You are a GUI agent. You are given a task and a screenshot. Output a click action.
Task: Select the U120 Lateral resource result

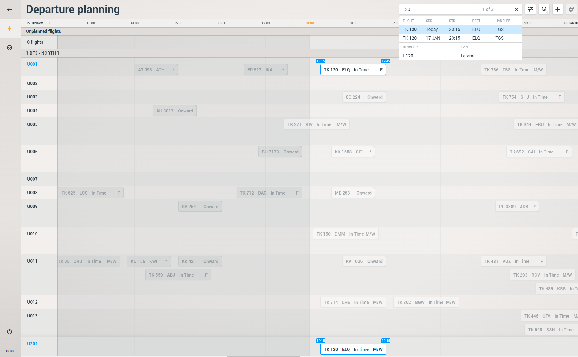[461, 56]
